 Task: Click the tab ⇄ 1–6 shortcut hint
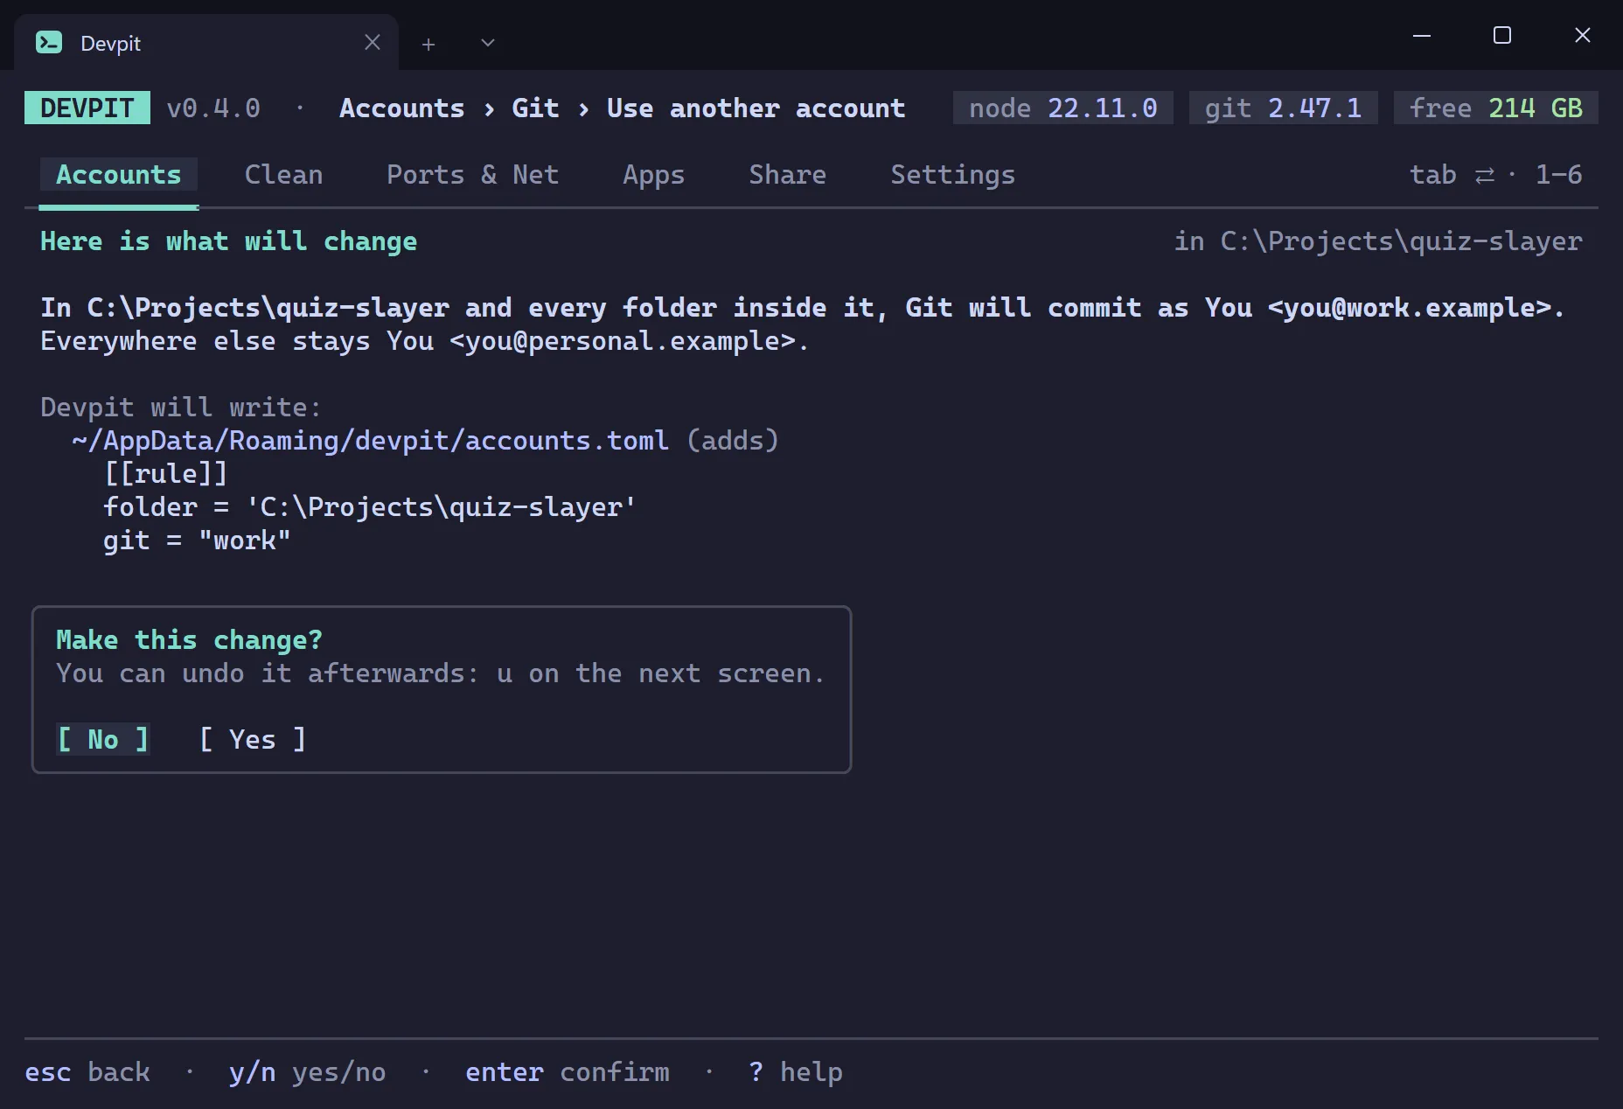pyautogui.click(x=1495, y=175)
